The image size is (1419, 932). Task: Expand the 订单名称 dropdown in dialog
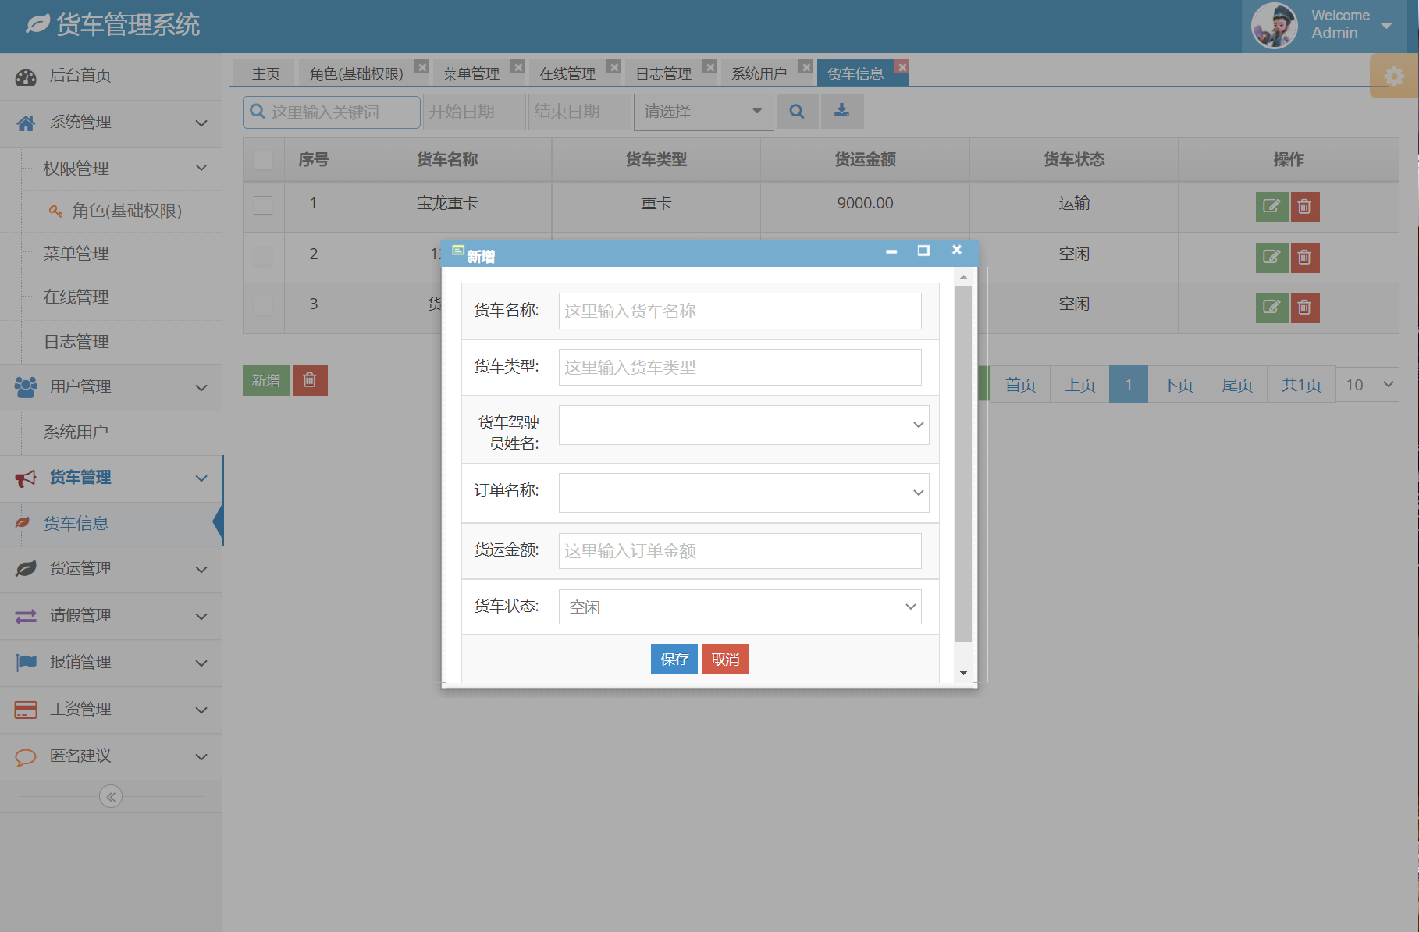[x=742, y=493]
